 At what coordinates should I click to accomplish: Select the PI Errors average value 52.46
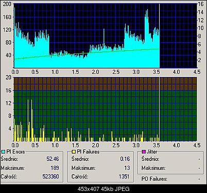click(53, 159)
